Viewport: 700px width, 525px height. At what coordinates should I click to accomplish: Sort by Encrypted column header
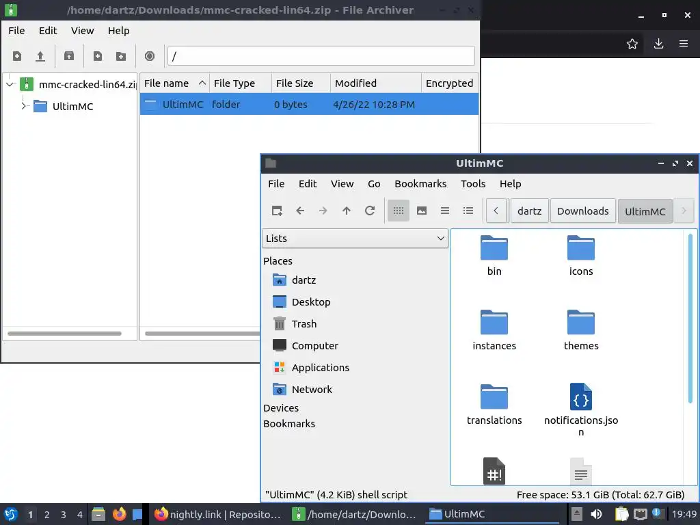pos(450,83)
